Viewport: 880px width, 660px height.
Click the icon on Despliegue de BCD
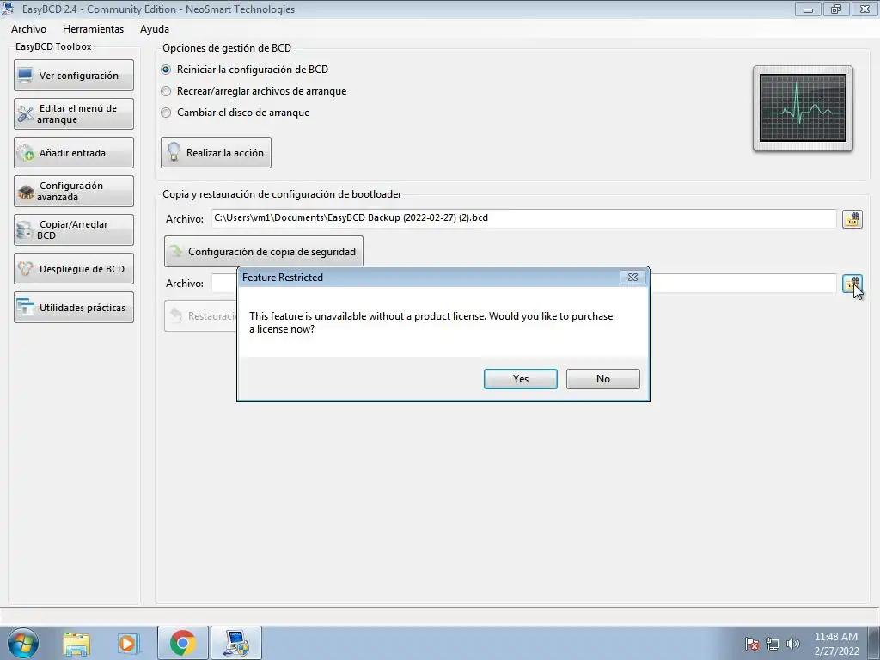click(x=25, y=269)
